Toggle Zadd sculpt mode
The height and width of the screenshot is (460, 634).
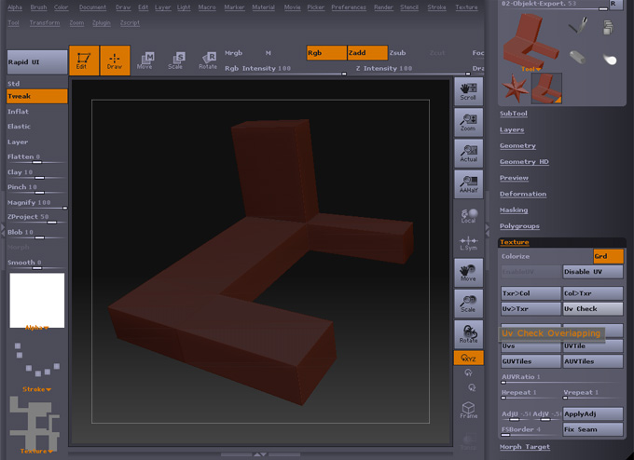point(366,53)
